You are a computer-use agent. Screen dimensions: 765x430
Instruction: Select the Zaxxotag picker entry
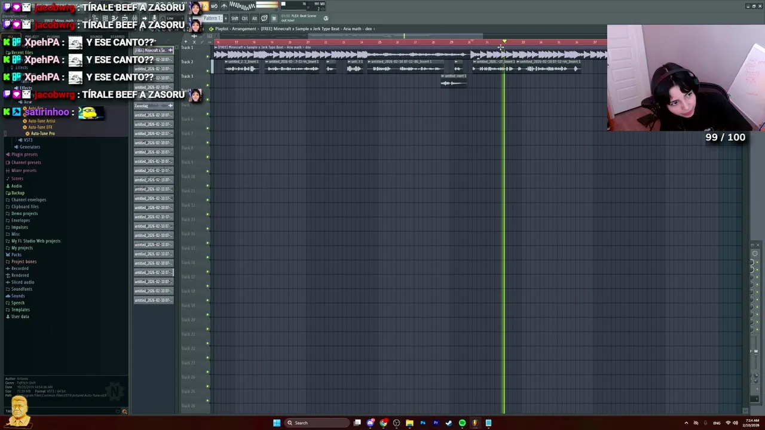[154, 106]
